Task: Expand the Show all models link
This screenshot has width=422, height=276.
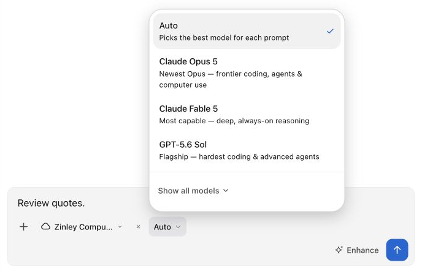Action: click(x=193, y=191)
